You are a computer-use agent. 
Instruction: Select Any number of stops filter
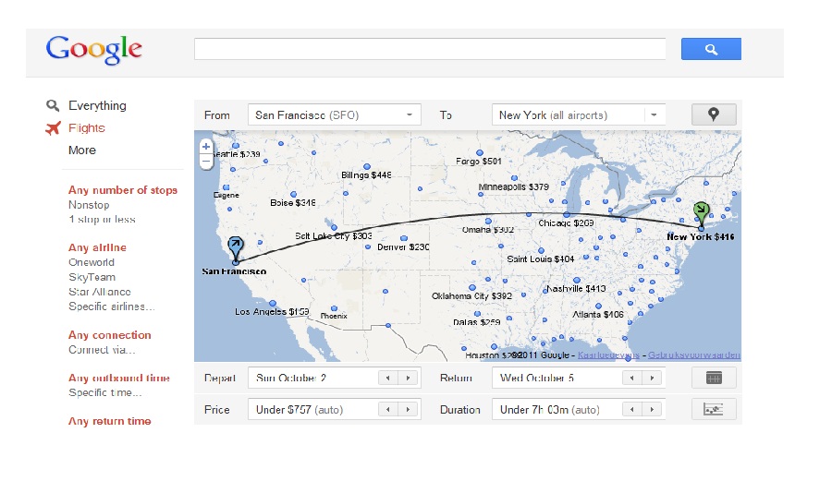point(123,190)
